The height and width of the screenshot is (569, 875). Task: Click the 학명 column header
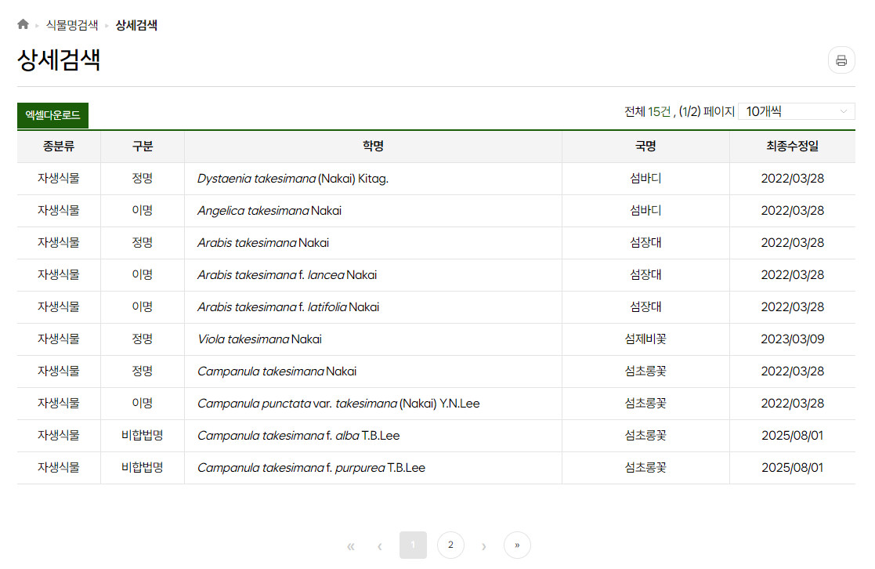(x=373, y=147)
